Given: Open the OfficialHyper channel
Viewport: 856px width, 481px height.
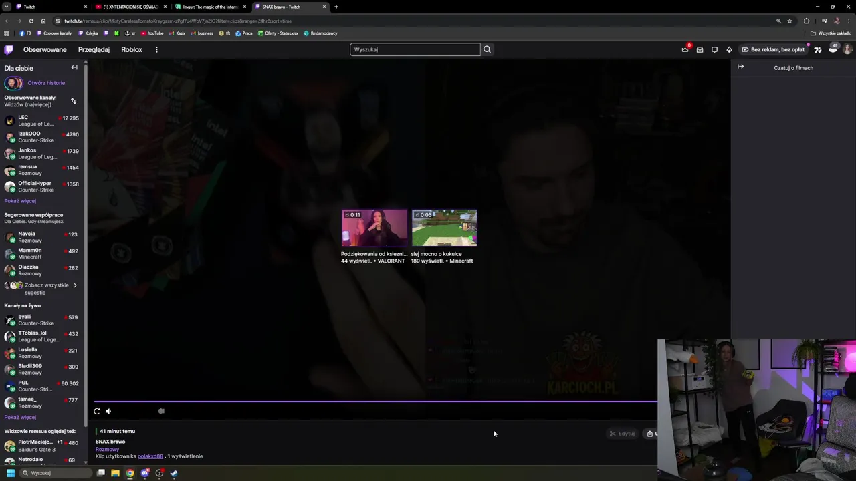Looking at the screenshot, I should tap(41, 186).
